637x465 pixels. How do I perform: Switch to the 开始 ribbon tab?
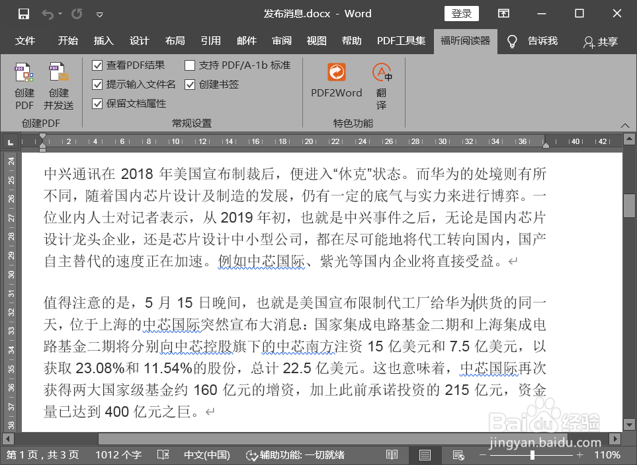[x=67, y=41]
